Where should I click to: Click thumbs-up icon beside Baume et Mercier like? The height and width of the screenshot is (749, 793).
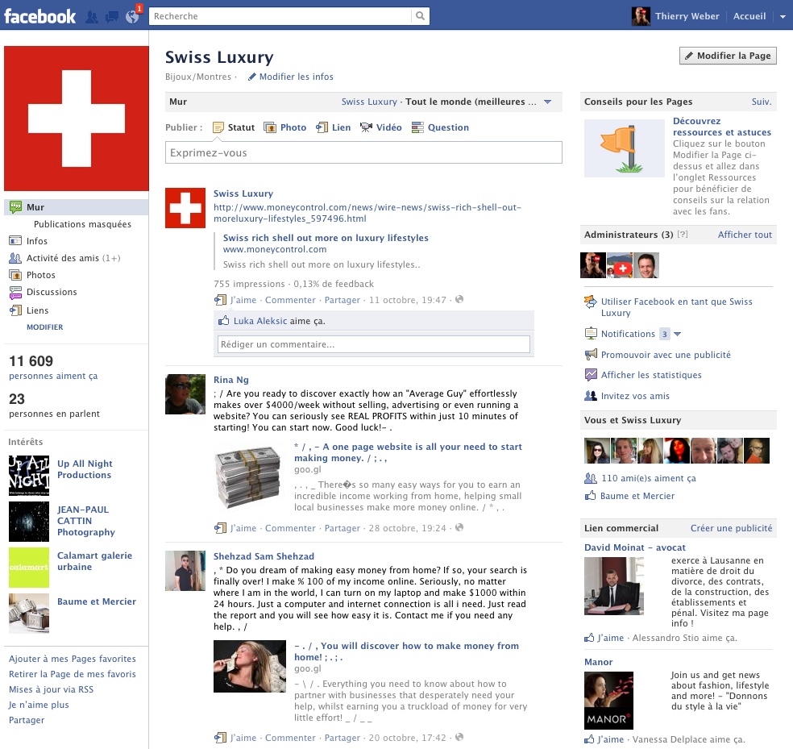(x=590, y=496)
